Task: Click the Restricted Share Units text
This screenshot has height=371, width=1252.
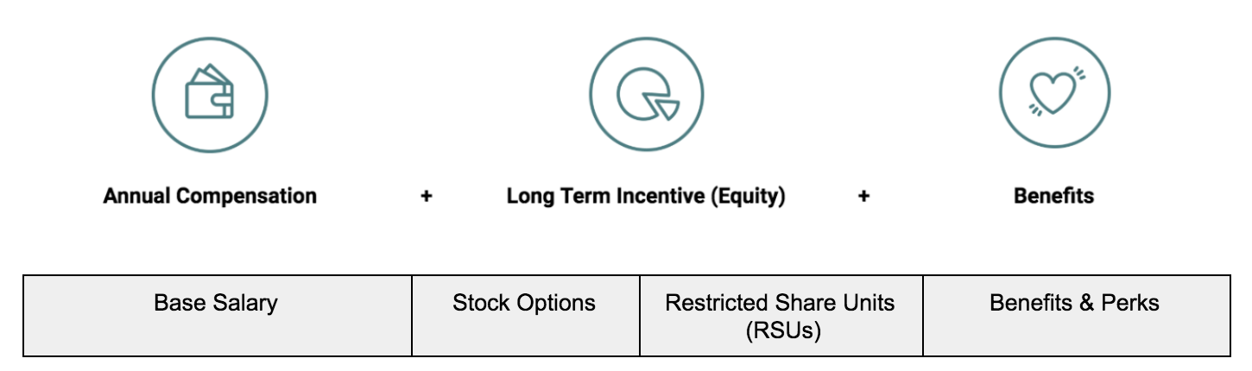Action: coord(780,303)
